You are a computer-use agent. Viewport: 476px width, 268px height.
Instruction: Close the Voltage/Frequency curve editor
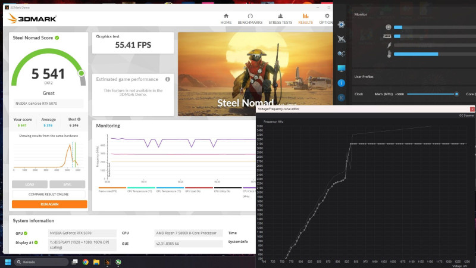472,109
